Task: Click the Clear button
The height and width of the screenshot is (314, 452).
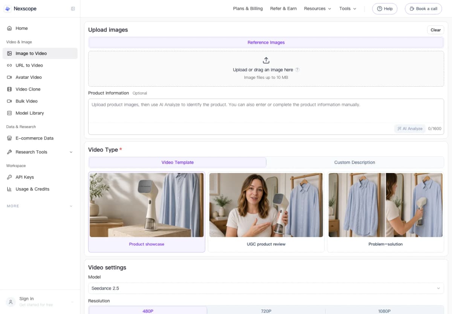Action: [x=435, y=30]
